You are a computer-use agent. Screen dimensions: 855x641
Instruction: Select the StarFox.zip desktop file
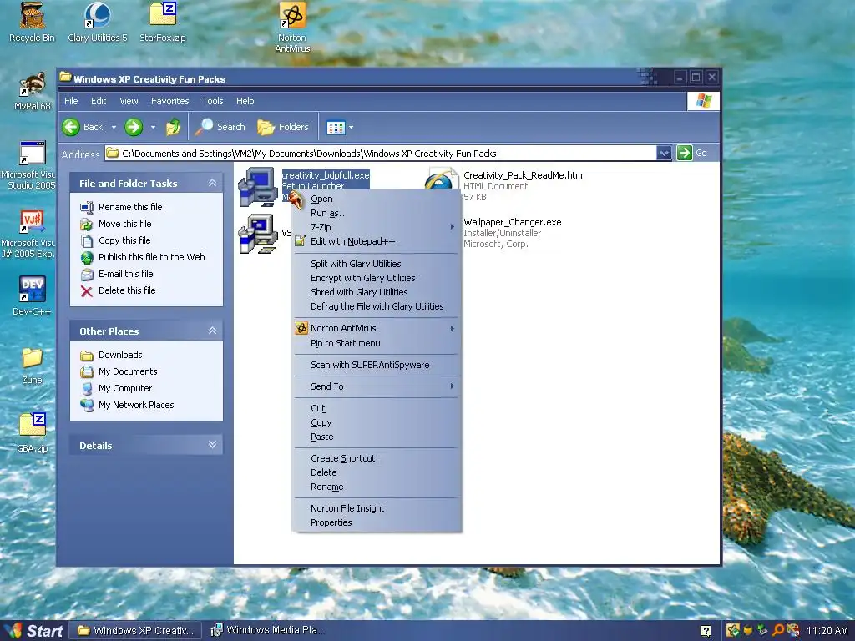tap(163, 23)
